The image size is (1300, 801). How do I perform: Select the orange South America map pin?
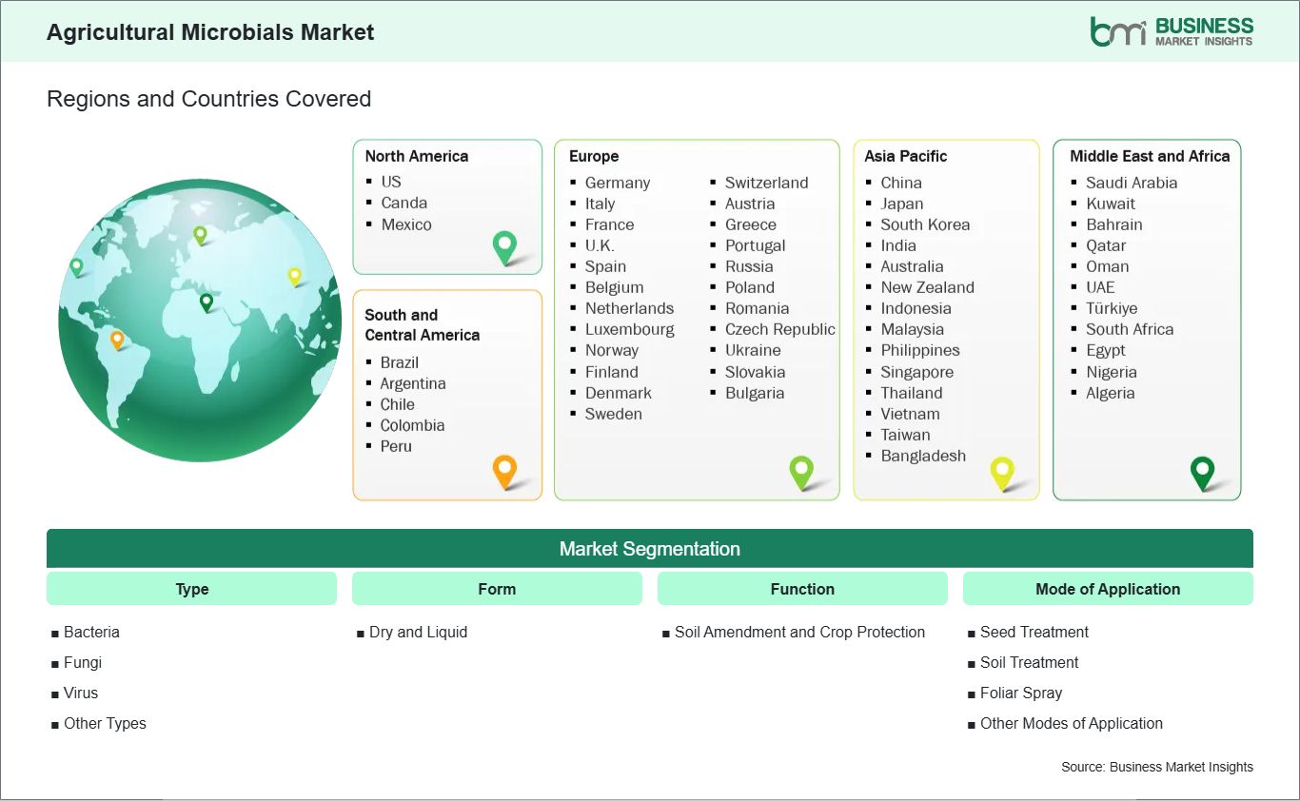(x=504, y=470)
